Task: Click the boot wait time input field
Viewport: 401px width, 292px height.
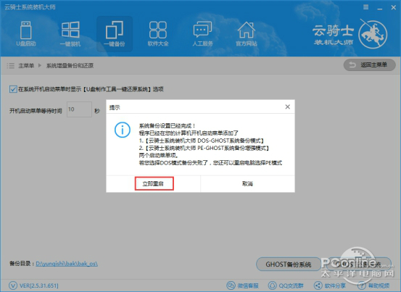Action: pyautogui.click(x=79, y=109)
